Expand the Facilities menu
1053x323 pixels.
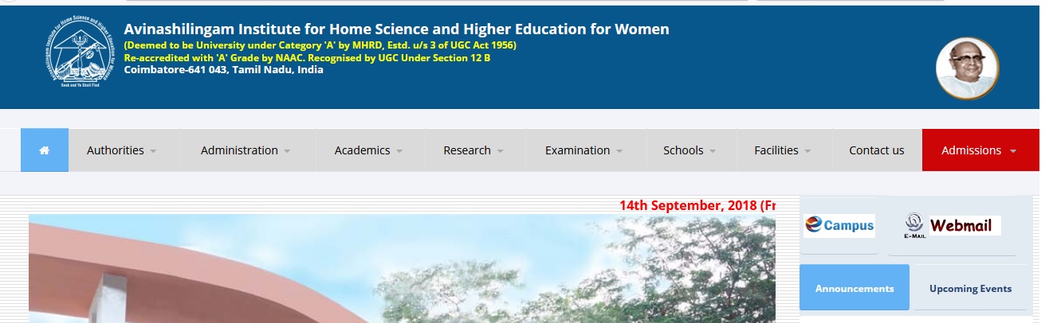(783, 150)
